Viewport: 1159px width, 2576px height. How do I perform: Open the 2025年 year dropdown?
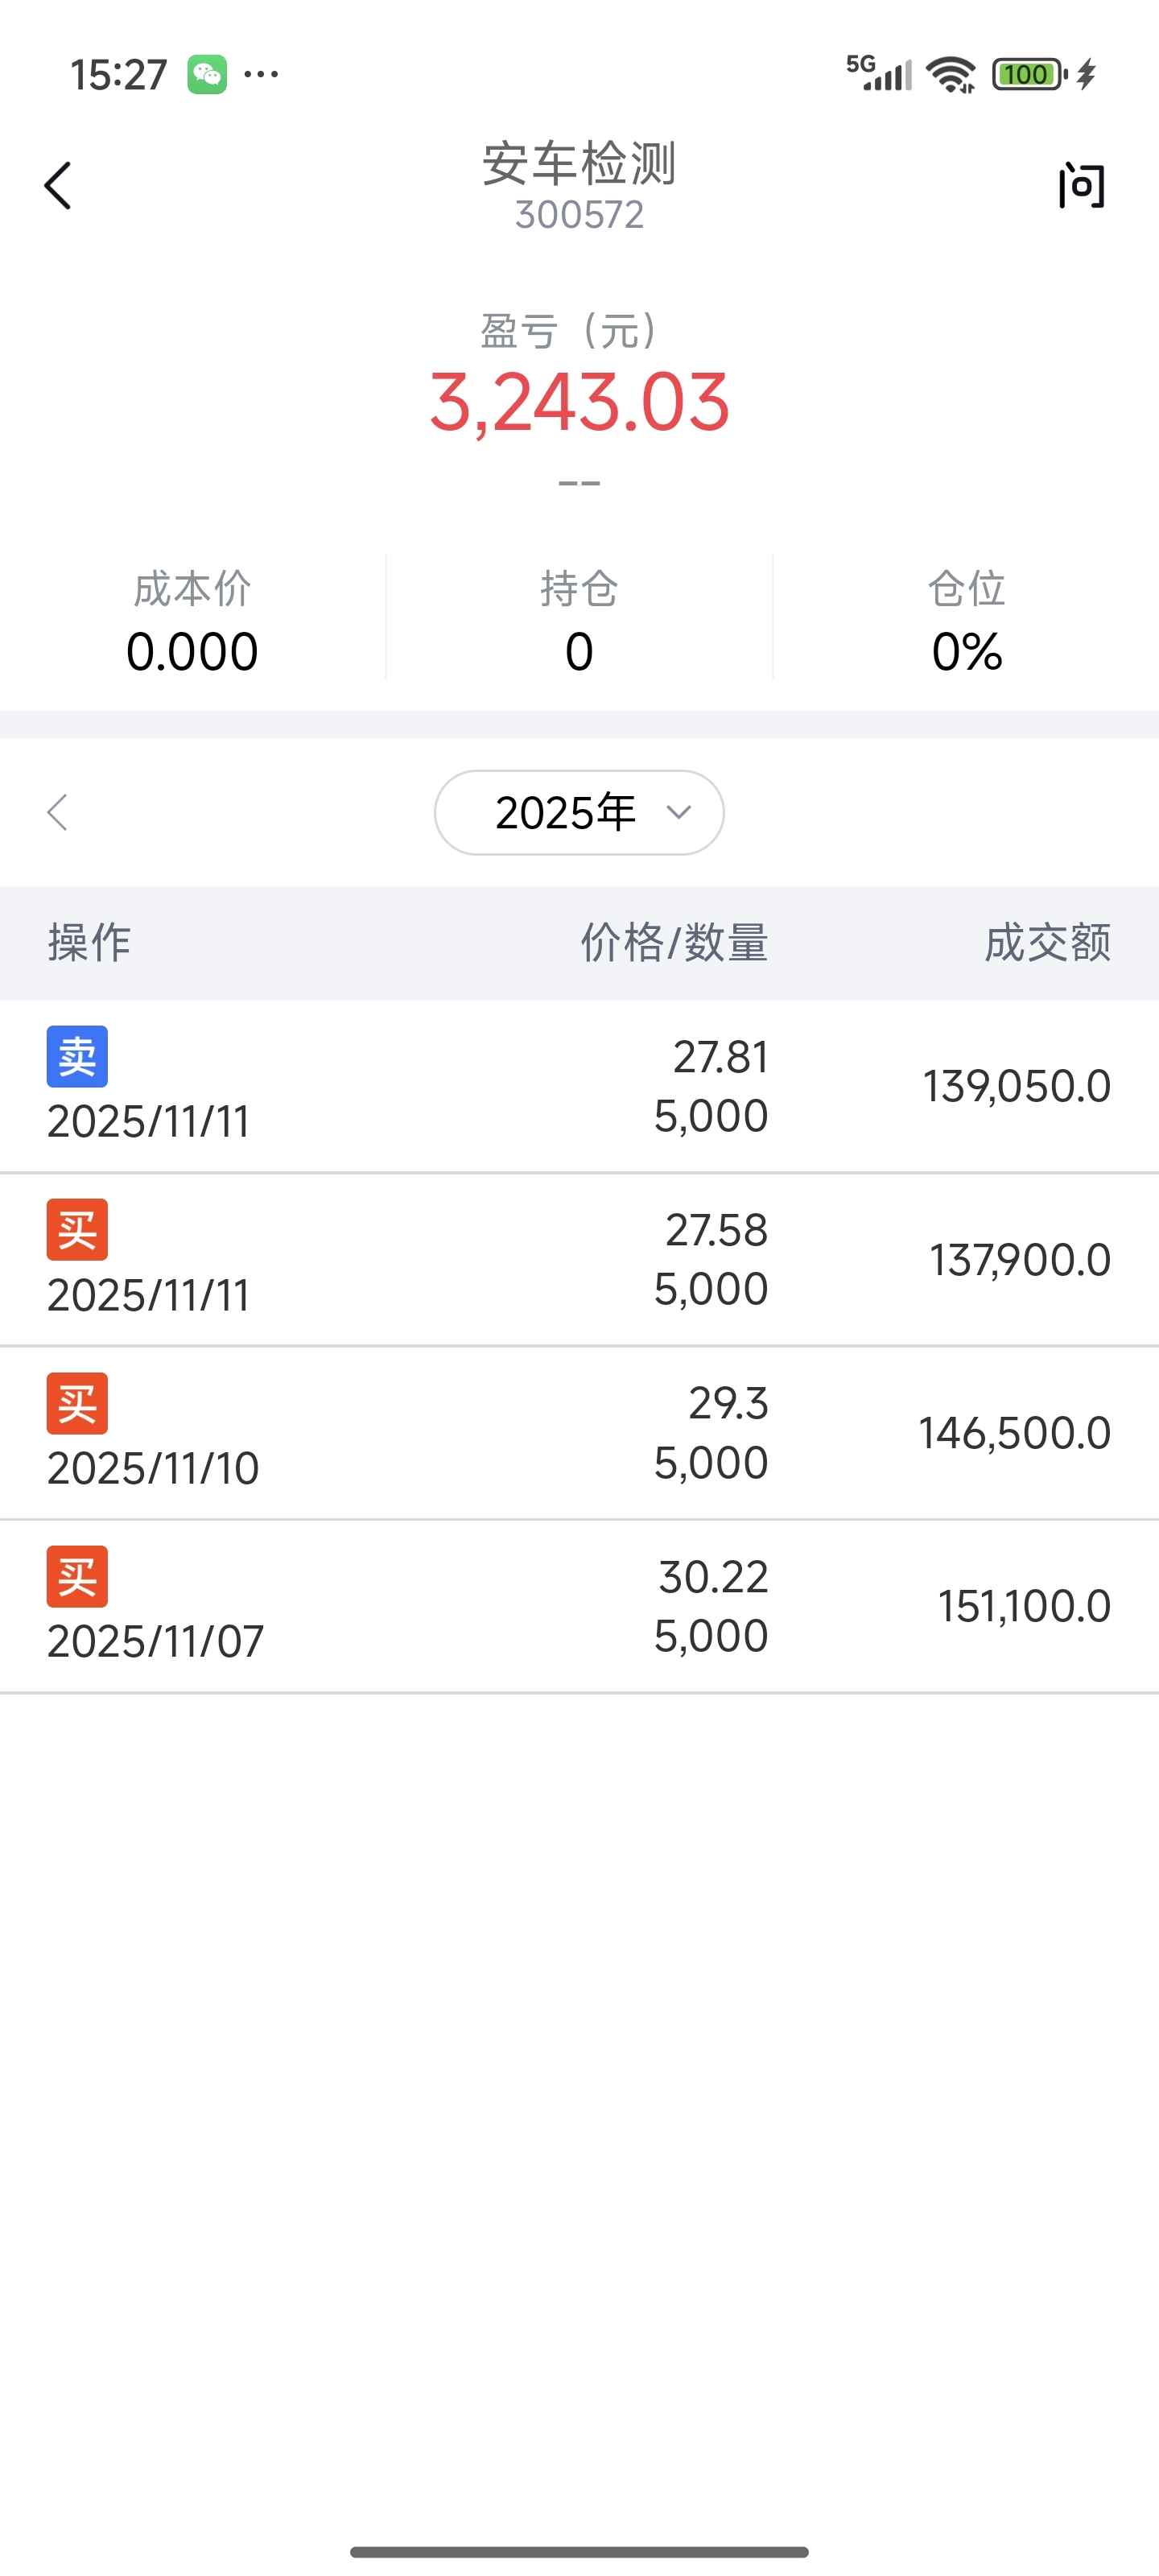point(566,812)
